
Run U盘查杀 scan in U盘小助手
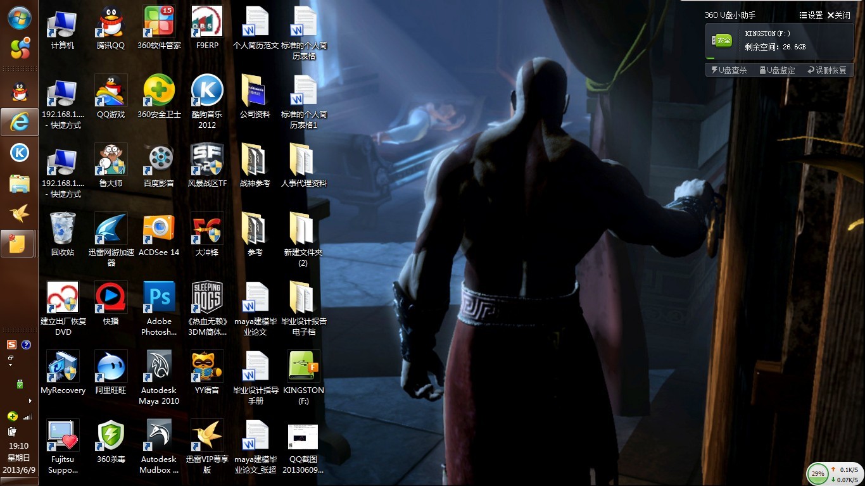pyautogui.click(x=729, y=70)
